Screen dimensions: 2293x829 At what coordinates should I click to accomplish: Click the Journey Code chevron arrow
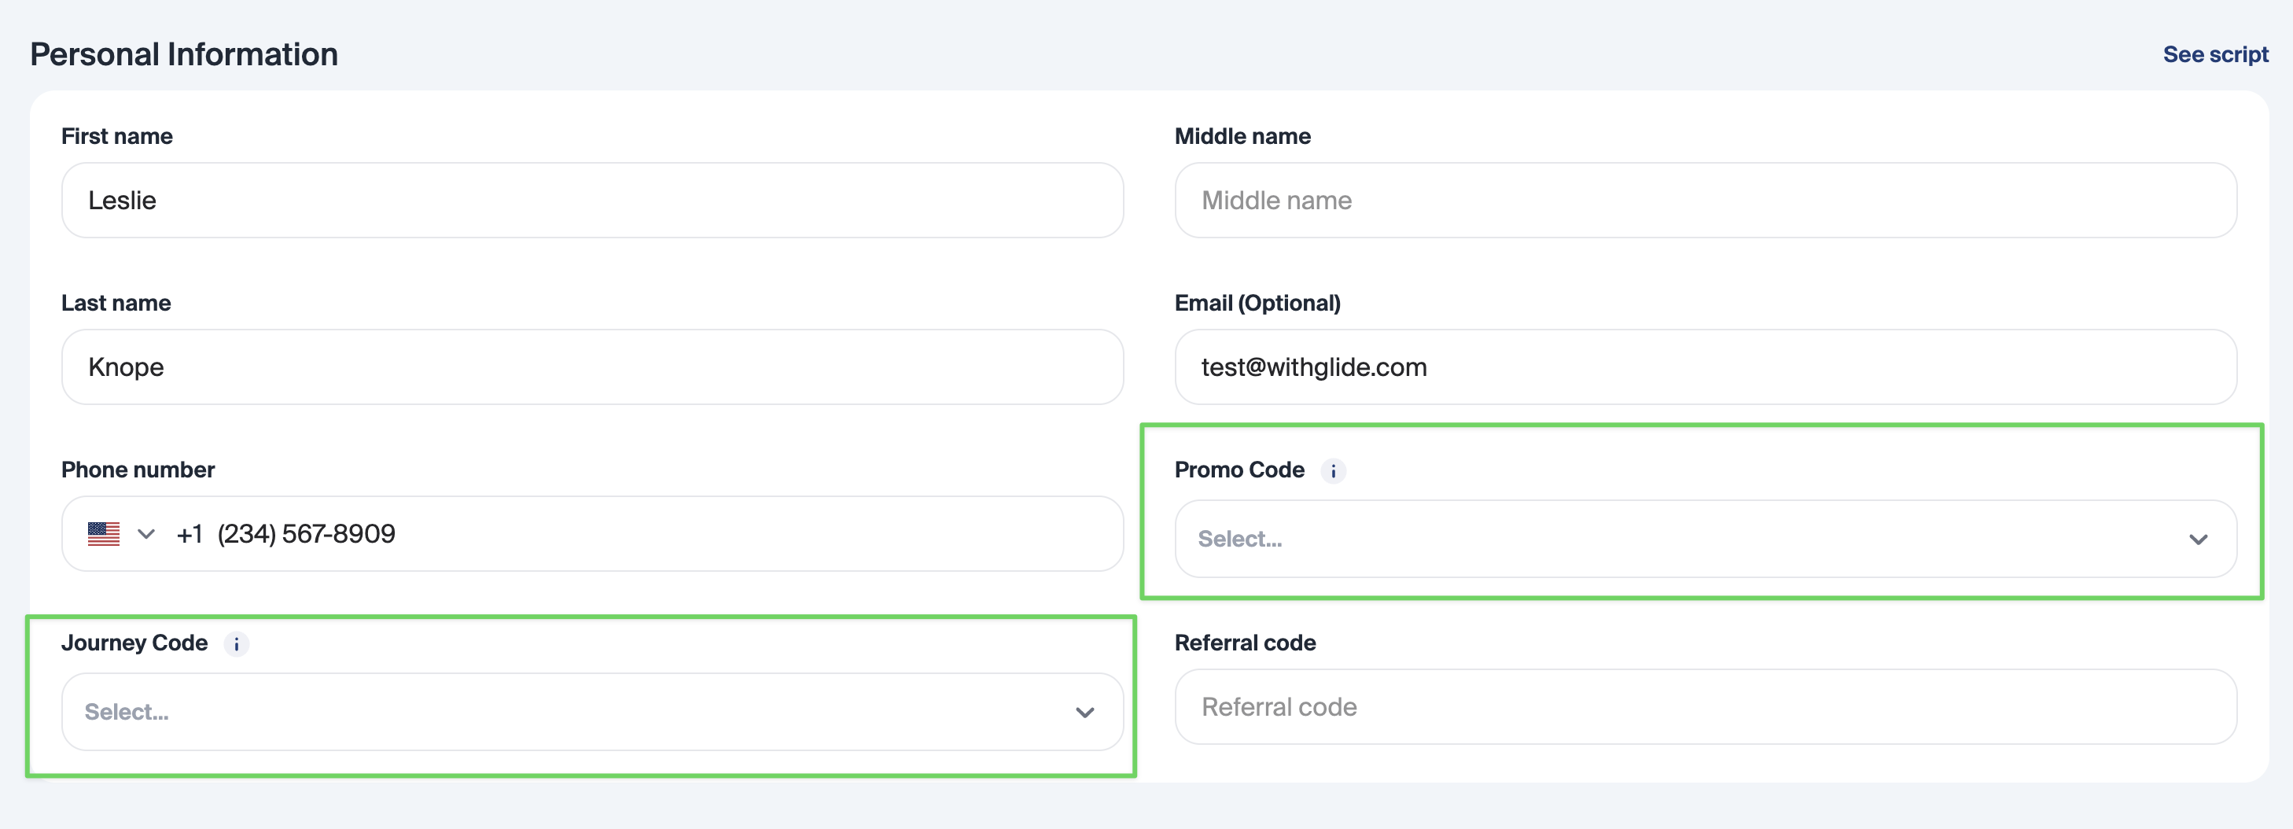[1084, 713]
